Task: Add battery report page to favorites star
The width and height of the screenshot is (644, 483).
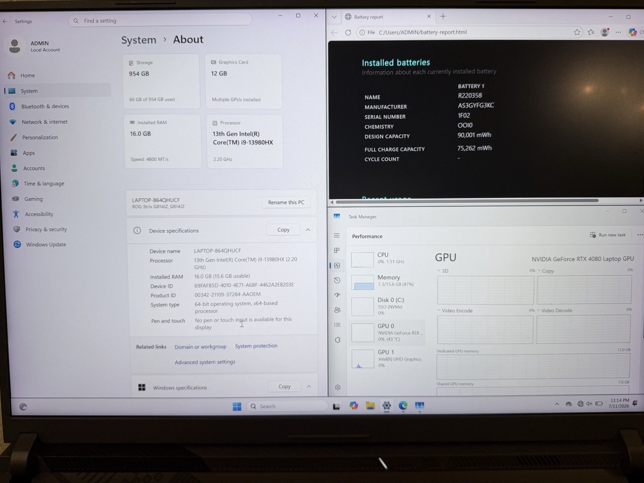Action: [577, 32]
